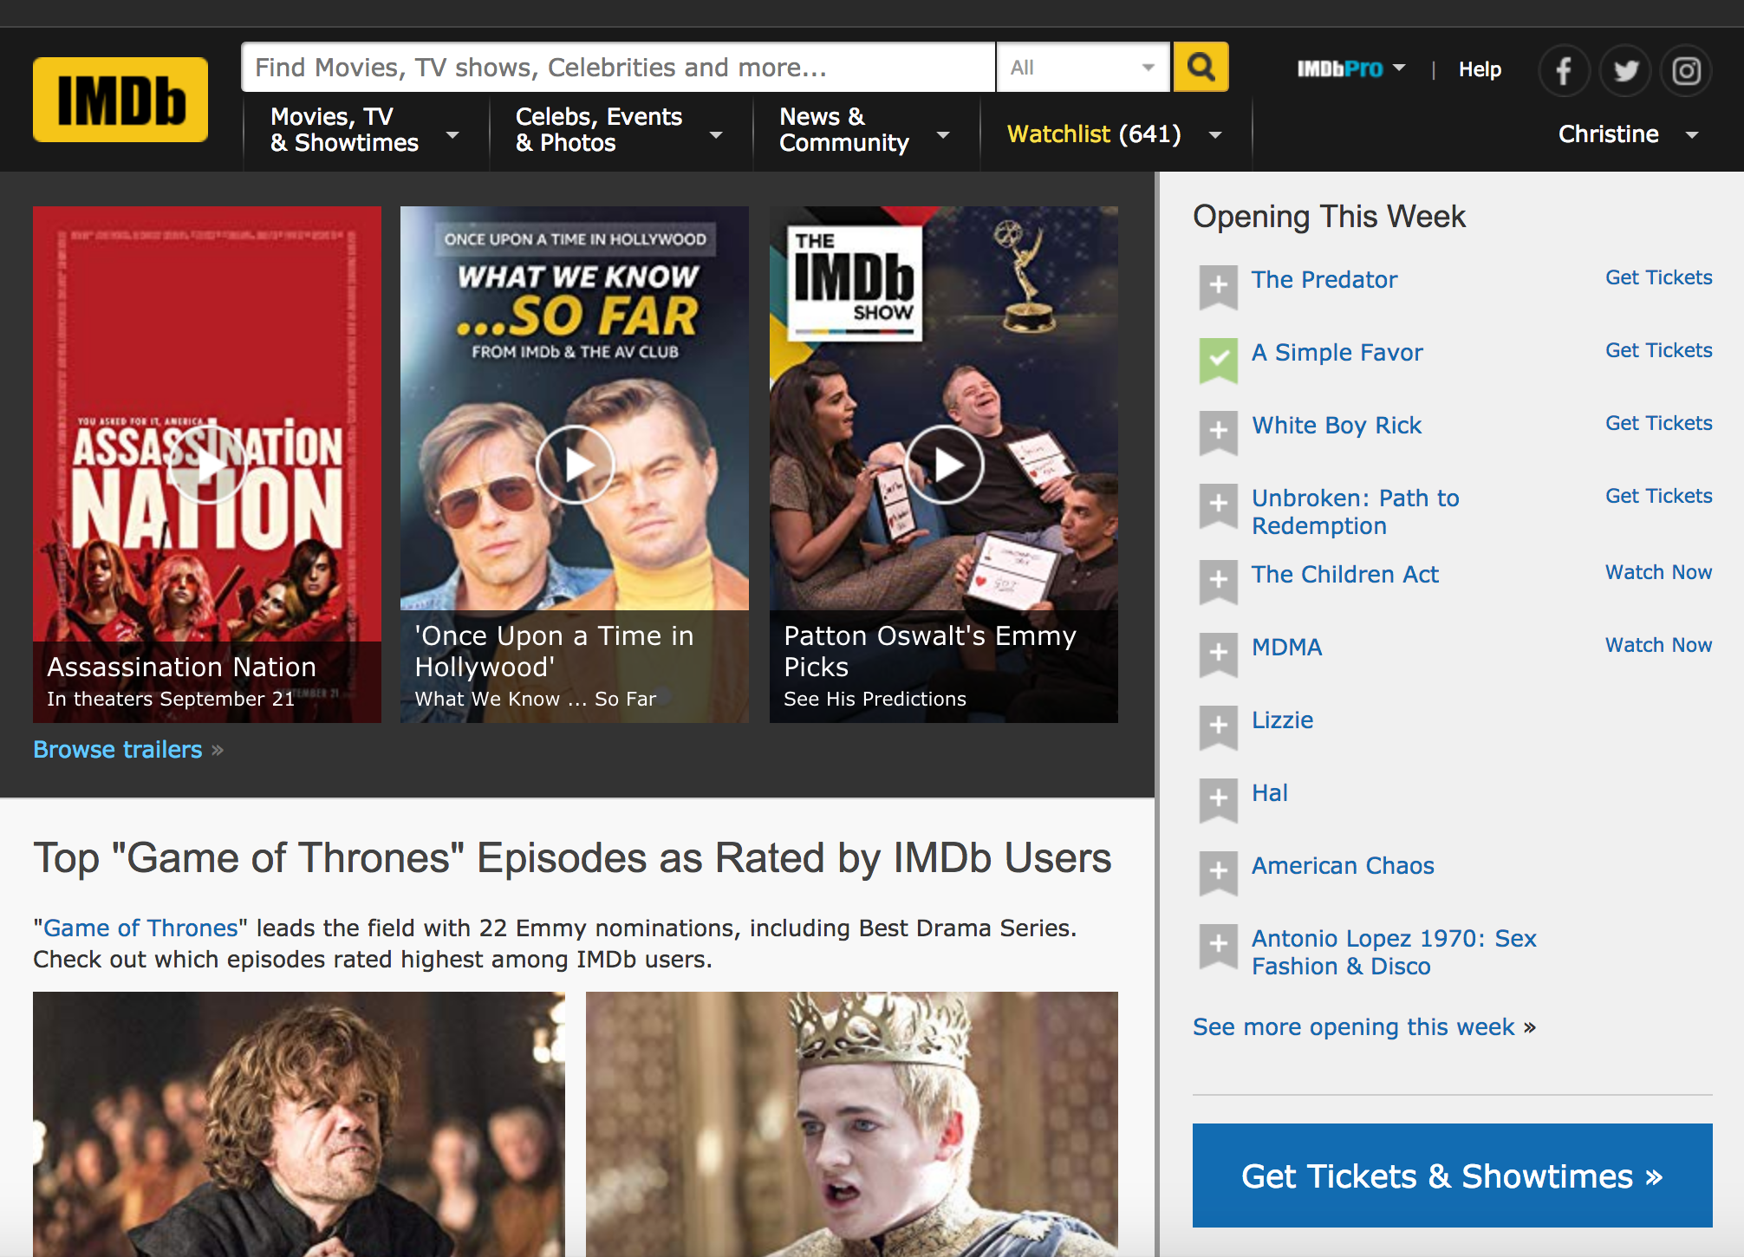Add White Boy Rick to watchlist
Screen dimensions: 1744x1257
pyautogui.click(x=1218, y=433)
